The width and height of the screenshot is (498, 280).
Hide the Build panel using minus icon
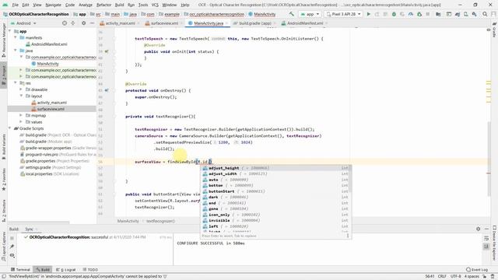486,229
